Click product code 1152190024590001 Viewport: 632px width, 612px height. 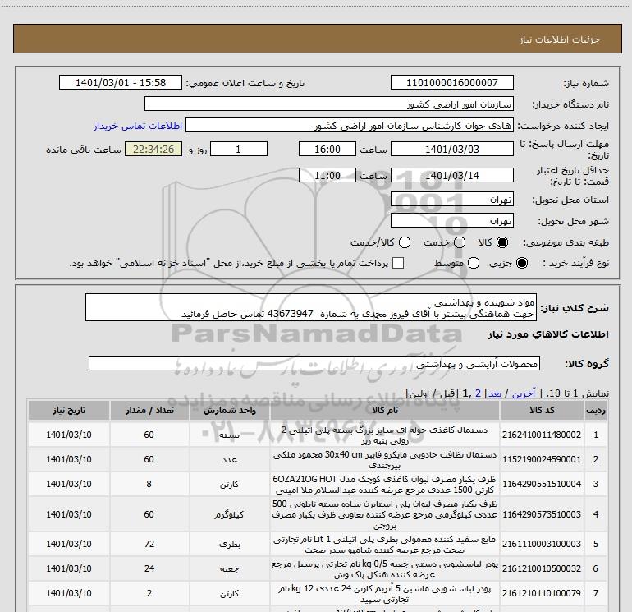click(x=542, y=459)
